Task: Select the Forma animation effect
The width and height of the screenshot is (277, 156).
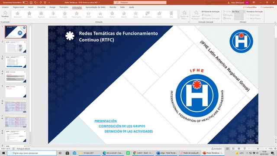Action: coord(112,15)
